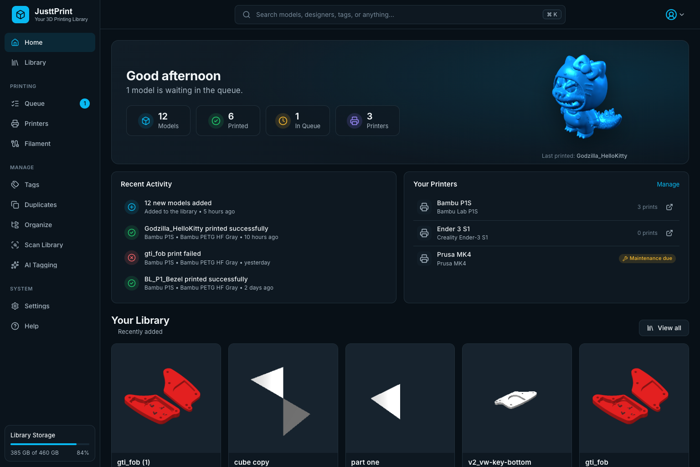Click the gti_fob print failed activity
This screenshot has height=467, width=700.
click(x=254, y=258)
